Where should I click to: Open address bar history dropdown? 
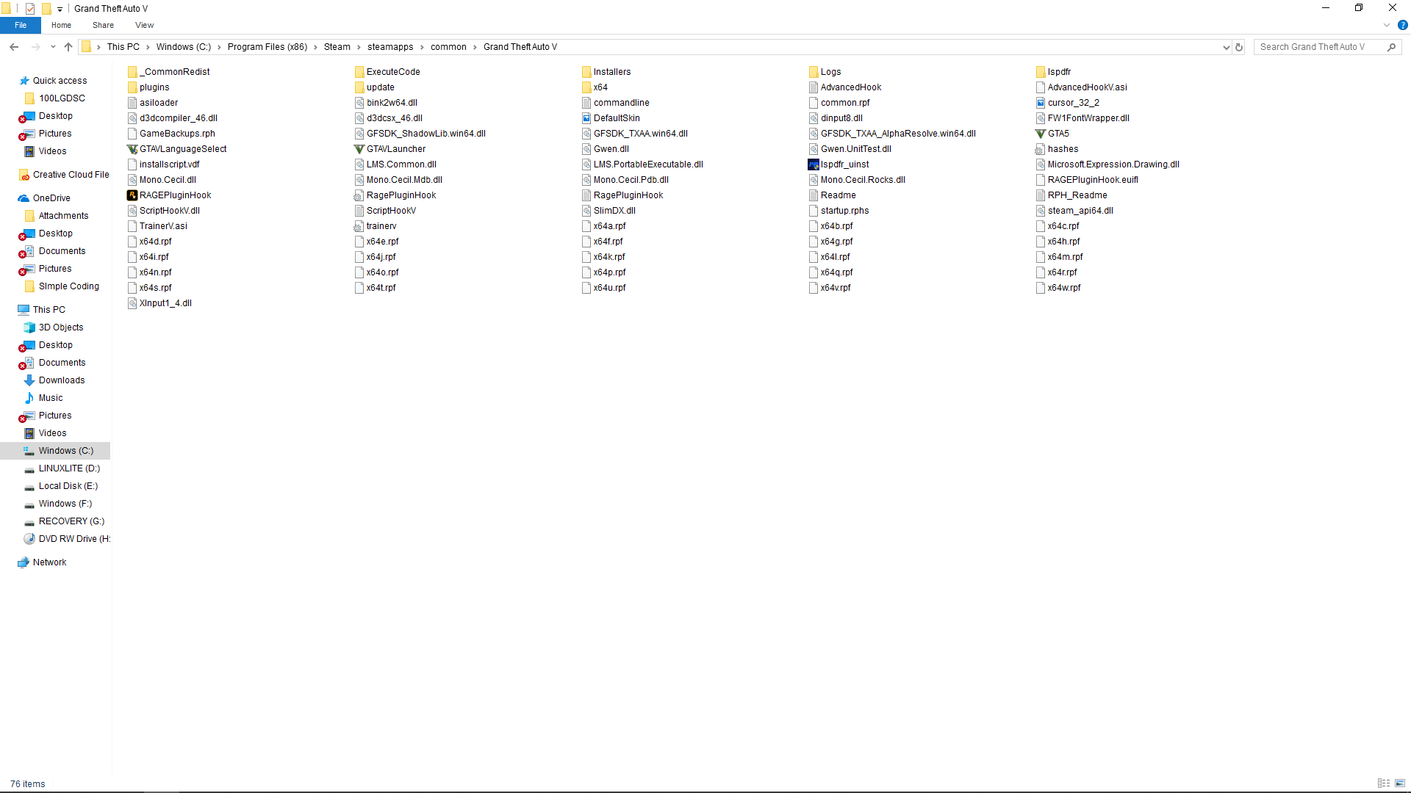coord(1226,47)
